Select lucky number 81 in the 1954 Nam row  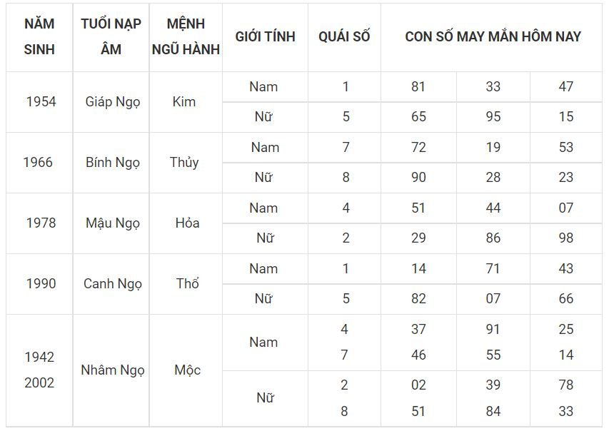(x=418, y=87)
